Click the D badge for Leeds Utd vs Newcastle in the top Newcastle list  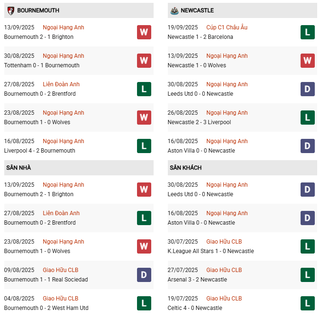click(x=308, y=89)
